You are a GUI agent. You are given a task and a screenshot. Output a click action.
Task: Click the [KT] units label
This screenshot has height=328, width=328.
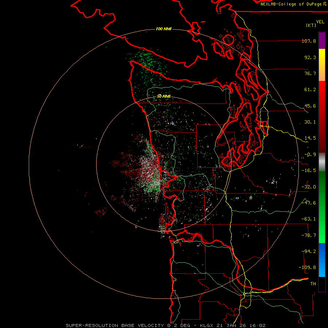[311, 25]
